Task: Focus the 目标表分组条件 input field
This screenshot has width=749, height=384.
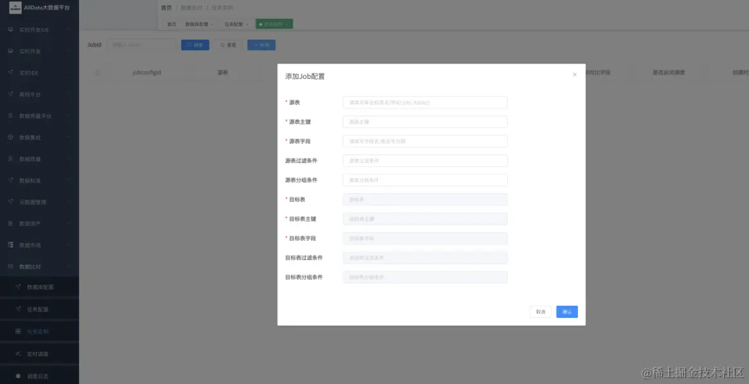Action: 425,277
